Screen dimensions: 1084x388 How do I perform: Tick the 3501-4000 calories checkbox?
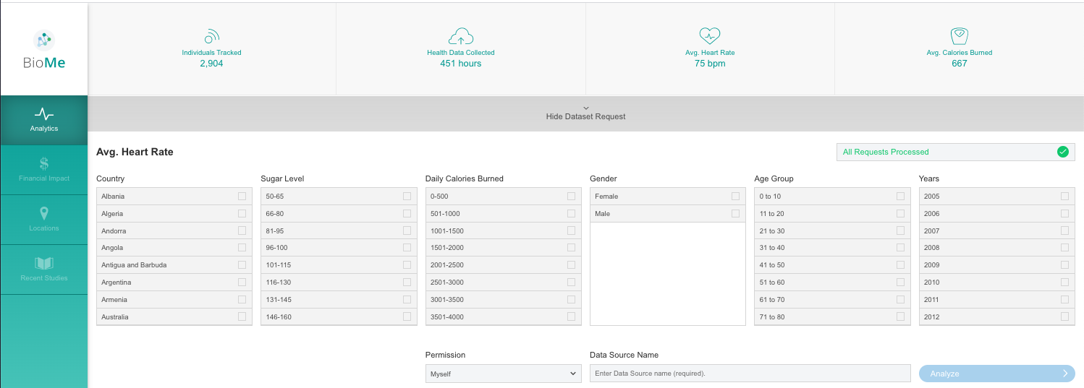coord(572,316)
